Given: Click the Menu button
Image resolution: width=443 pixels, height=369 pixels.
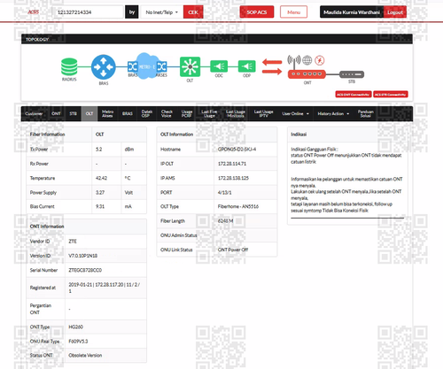Looking at the screenshot, I should point(293,12).
